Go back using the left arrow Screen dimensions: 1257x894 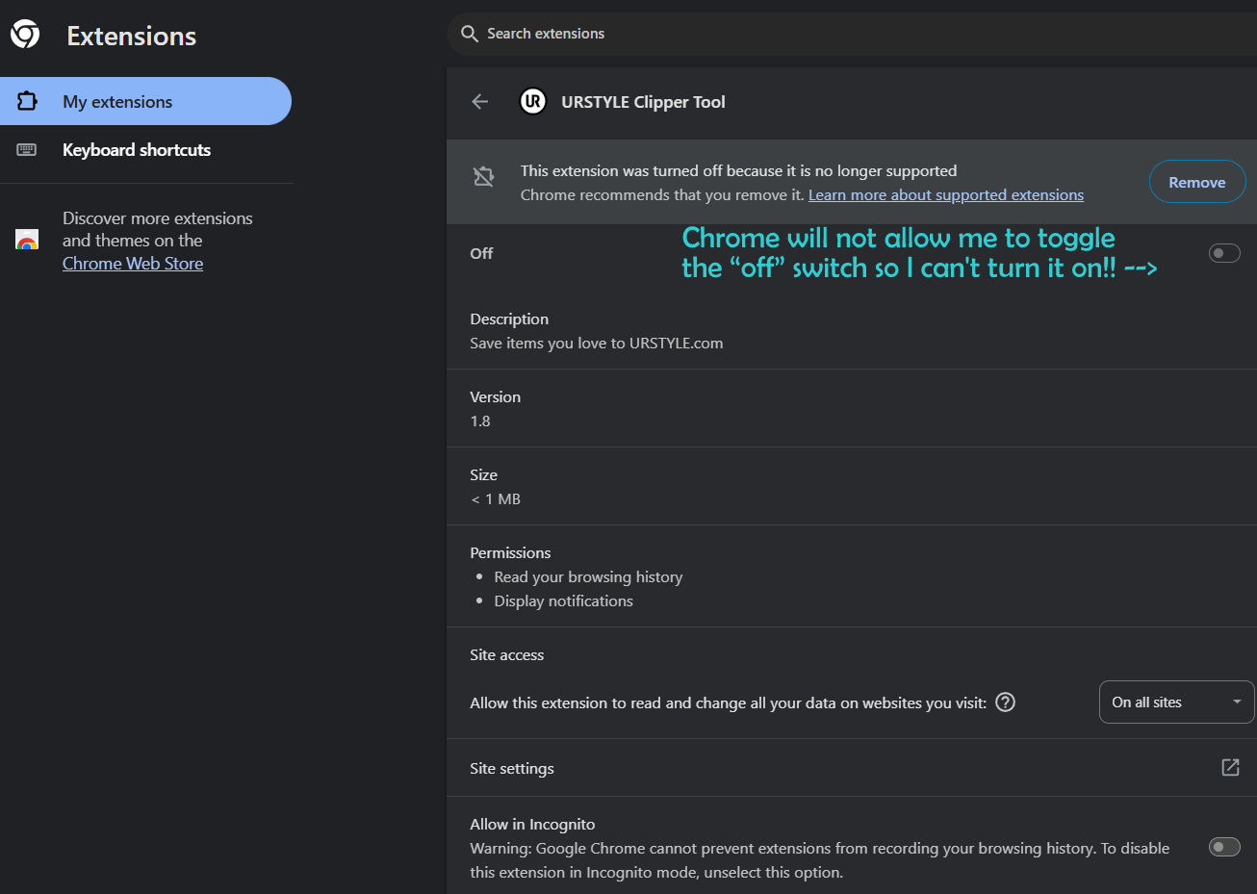480,102
